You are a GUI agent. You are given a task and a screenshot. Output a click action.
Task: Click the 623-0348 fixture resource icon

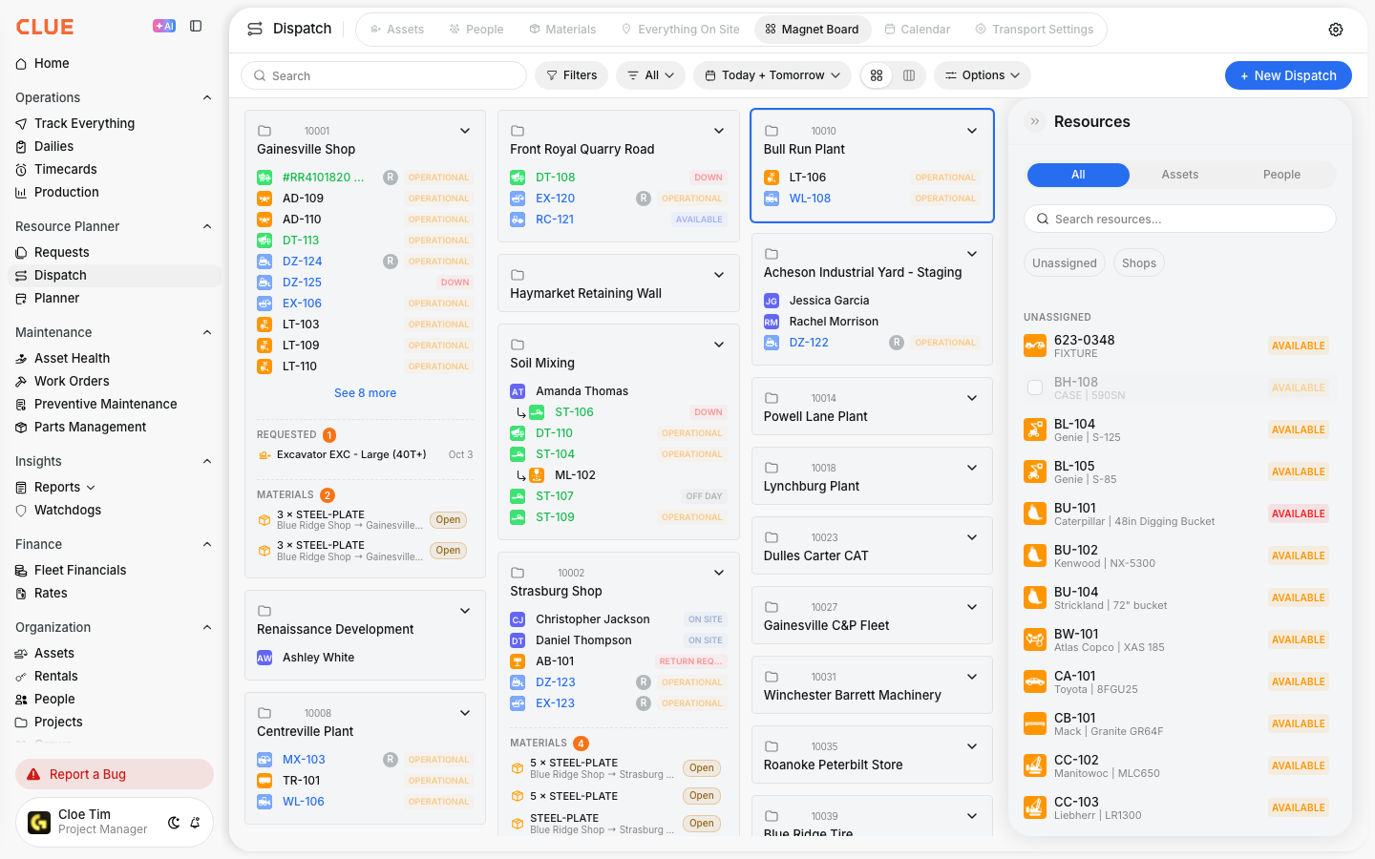1035,346
